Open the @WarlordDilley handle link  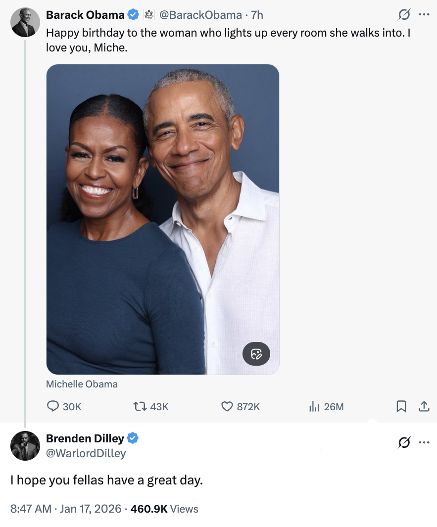tap(86, 453)
